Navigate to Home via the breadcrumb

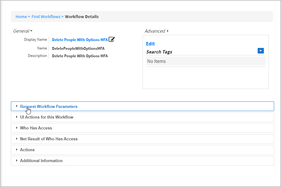pos(21,16)
